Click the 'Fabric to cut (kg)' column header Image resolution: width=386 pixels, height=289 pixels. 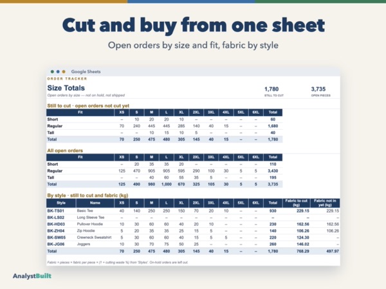tap(297, 203)
